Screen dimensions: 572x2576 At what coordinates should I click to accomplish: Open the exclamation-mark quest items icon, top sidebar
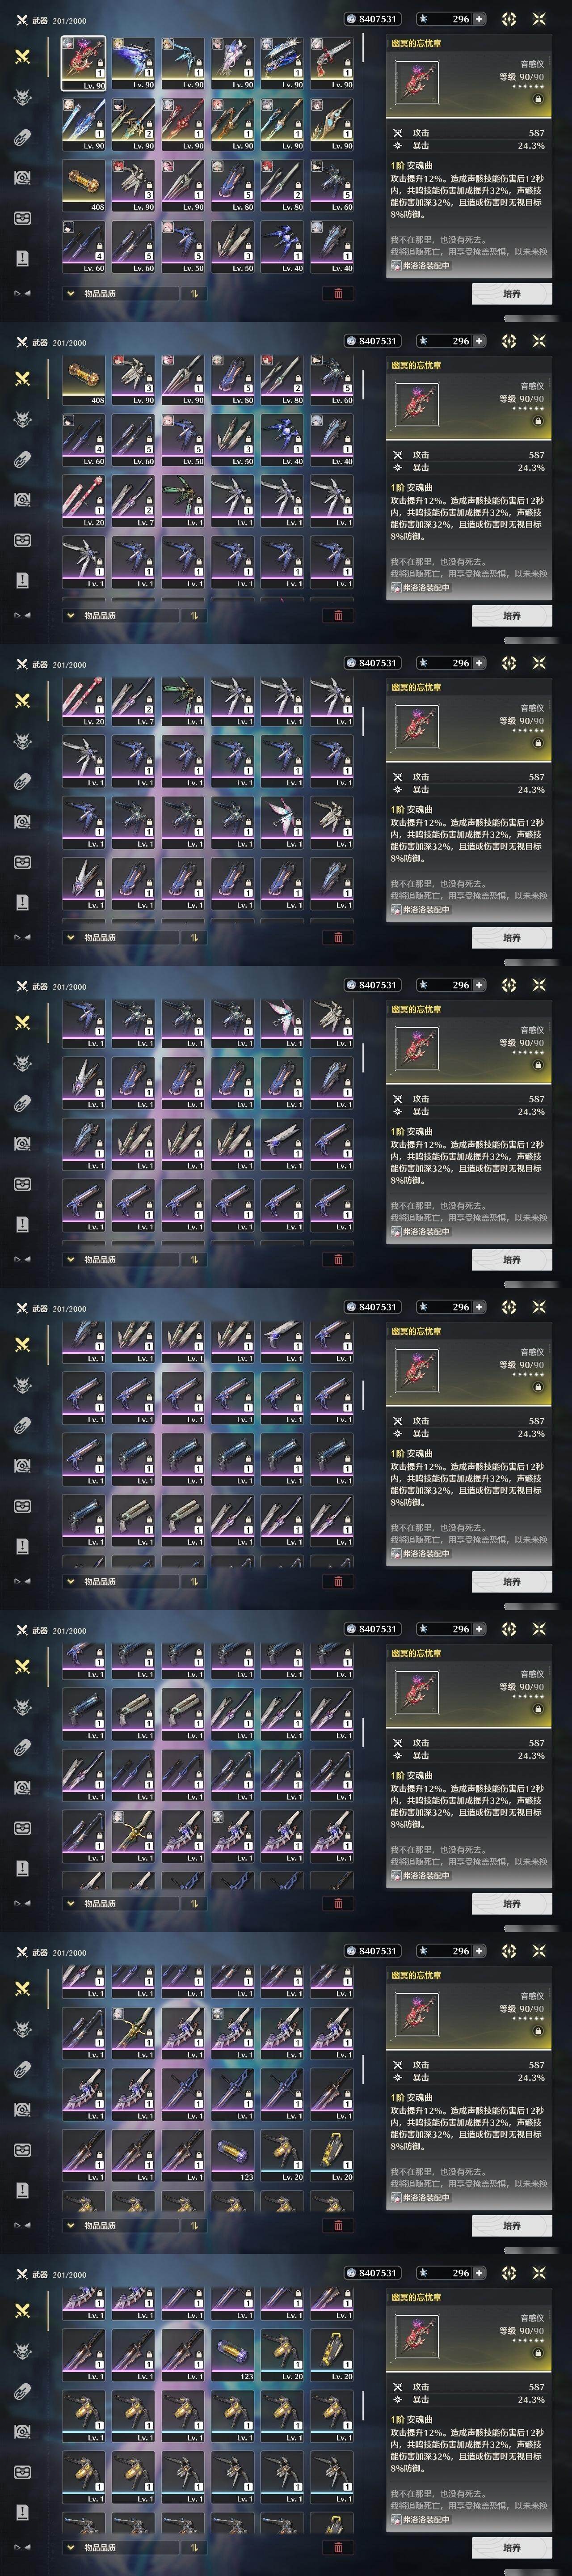(x=22, y=258)
